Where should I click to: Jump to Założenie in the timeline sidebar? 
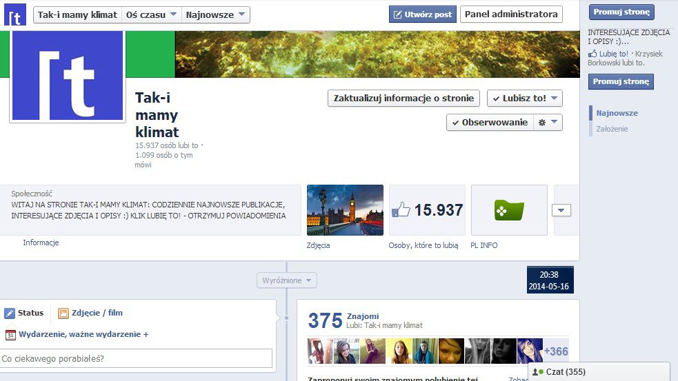(x=612, y=129)
